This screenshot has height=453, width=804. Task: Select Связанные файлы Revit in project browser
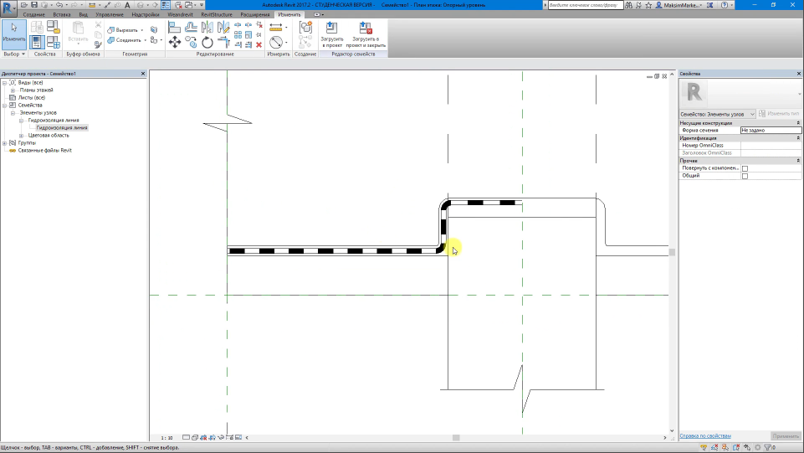click(44, 151)
